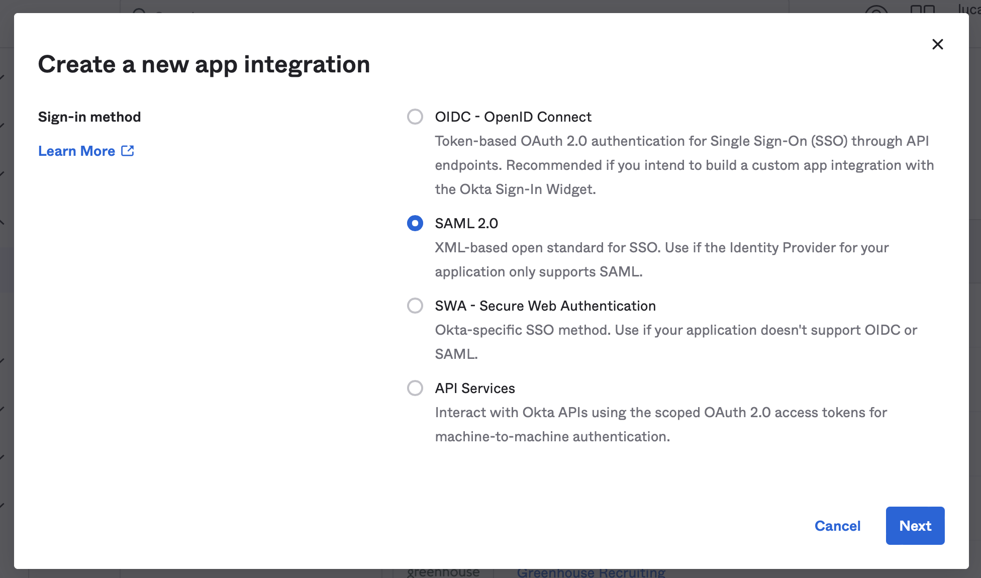Click the SAML 2.0 radio button
The height and width of the screenshot is (578, 981).
coord(415,223)
